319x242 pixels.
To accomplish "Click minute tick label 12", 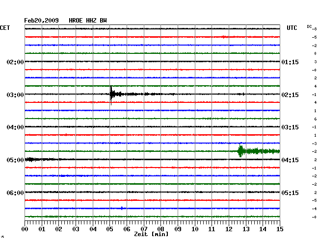I will pos(229,229).
